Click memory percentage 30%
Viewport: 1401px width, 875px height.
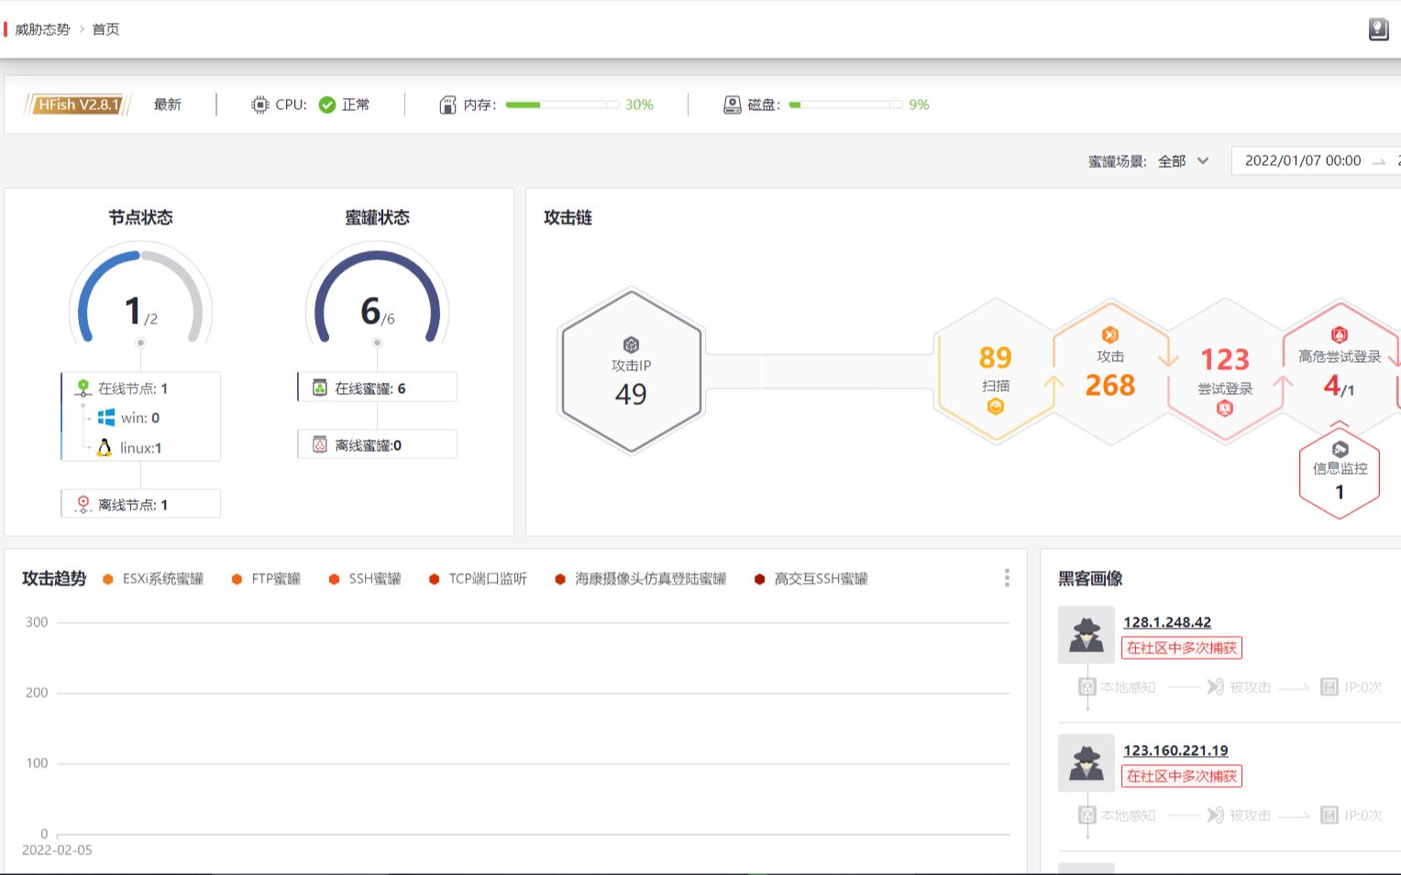tap(639, 104)
